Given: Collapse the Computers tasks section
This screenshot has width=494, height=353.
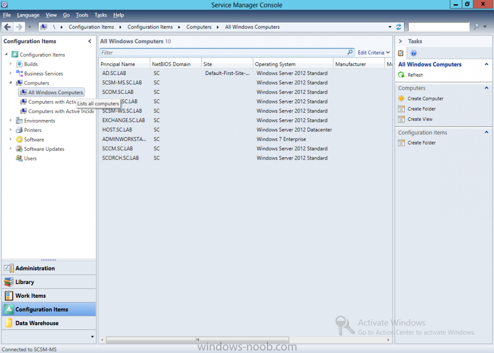Looking at the screenshot, I should click(487, 88).
